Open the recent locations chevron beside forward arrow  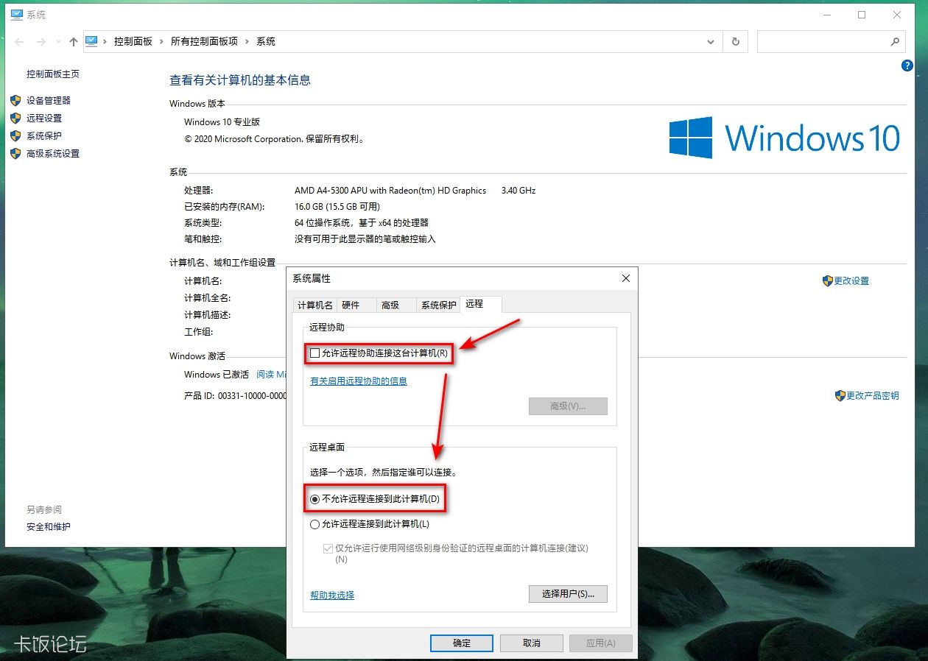point(57,43)
